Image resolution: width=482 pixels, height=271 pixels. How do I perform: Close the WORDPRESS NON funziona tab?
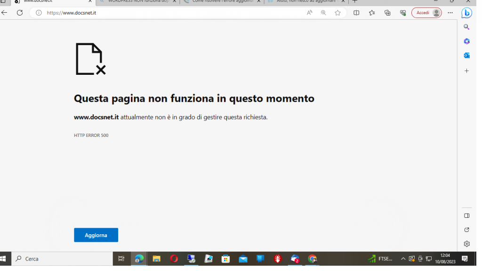tap(174, 1)
